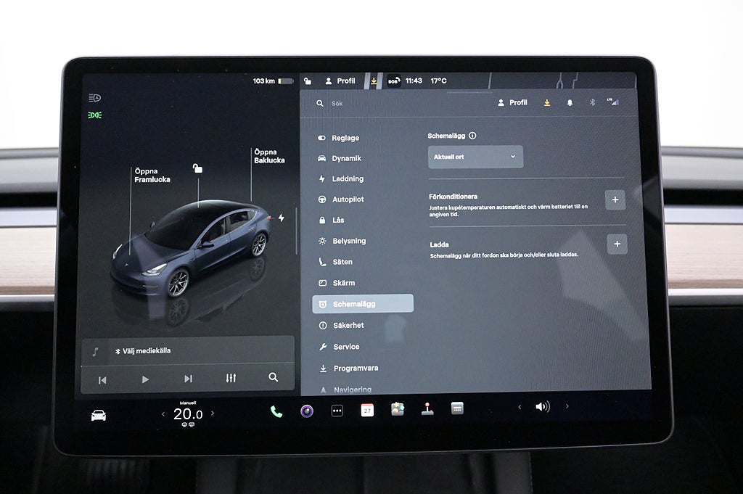Click the notification bell icon
Screen dimensions: 743x494
[x=570, y=103]
